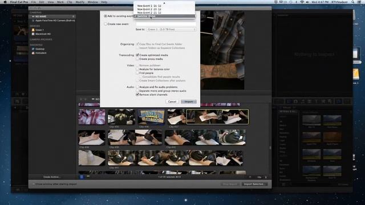Select Clip #41 filmstrip thumbnail
The height and width of the screenshot is (205, 365).
point(175,158)
